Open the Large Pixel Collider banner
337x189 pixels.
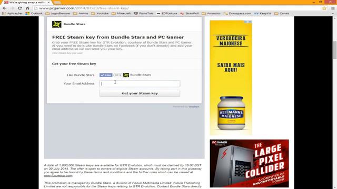pyautogui.click(x=249, y=163)
